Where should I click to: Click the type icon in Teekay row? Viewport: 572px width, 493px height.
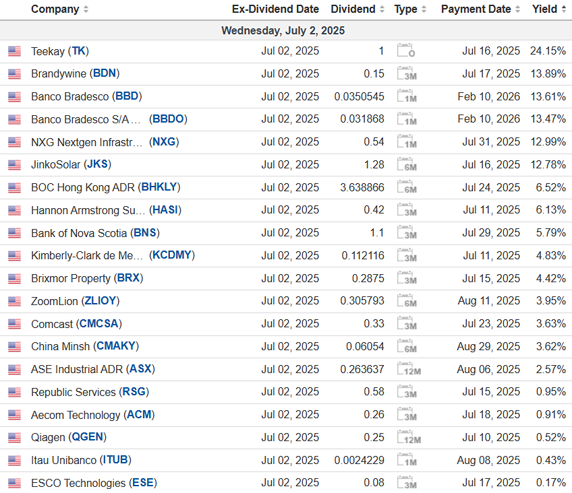[405, 51]
